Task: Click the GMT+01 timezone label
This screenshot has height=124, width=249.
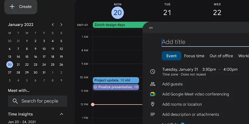Action: click(82, 25)
